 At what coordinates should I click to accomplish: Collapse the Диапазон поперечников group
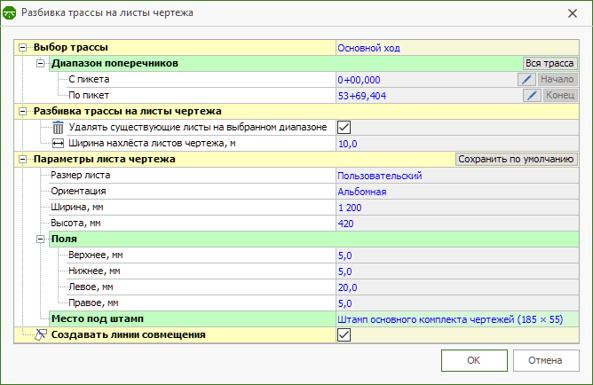click(40, 64)
